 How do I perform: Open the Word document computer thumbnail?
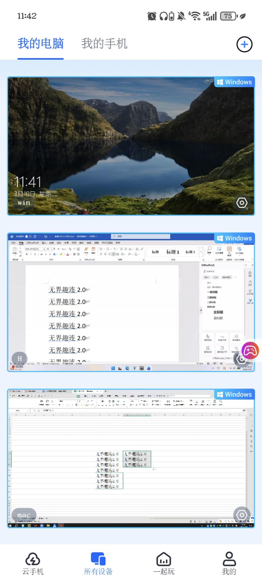114,308
